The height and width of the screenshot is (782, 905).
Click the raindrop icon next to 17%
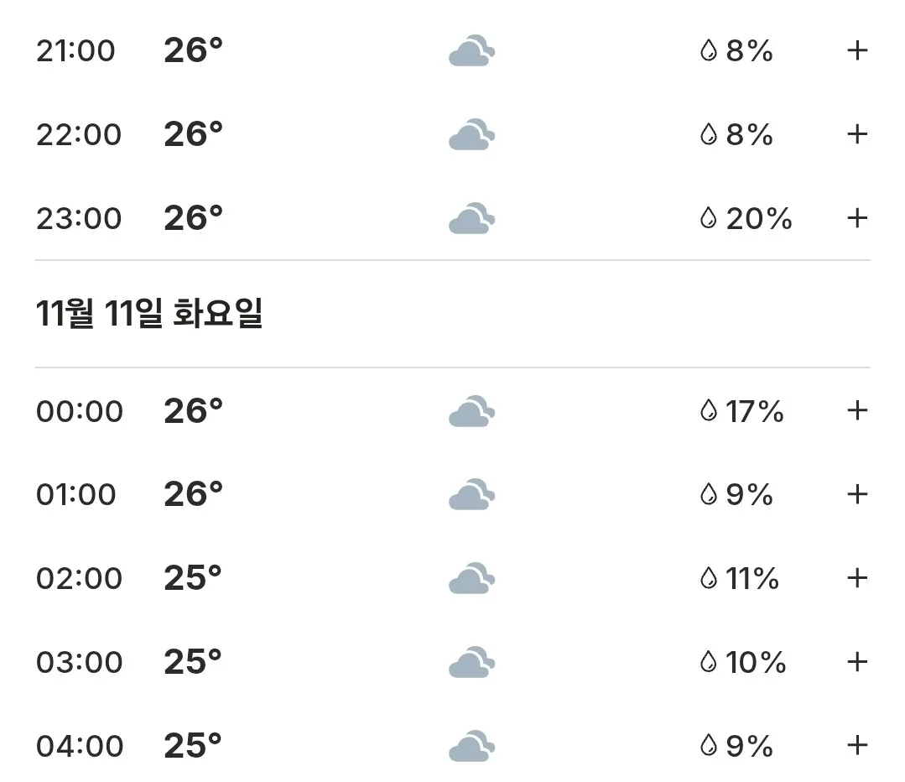pyautogui.click(x=708, y=410)
